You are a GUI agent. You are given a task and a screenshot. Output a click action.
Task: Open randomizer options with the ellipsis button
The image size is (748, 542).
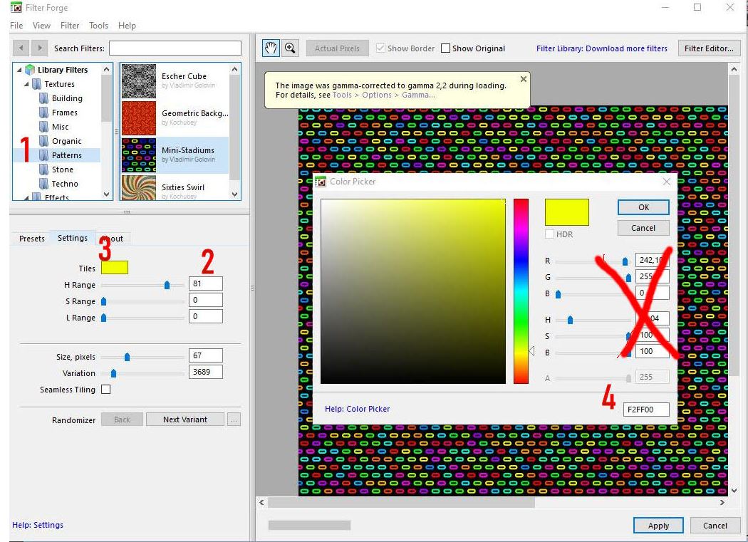[x=234, y=419]
